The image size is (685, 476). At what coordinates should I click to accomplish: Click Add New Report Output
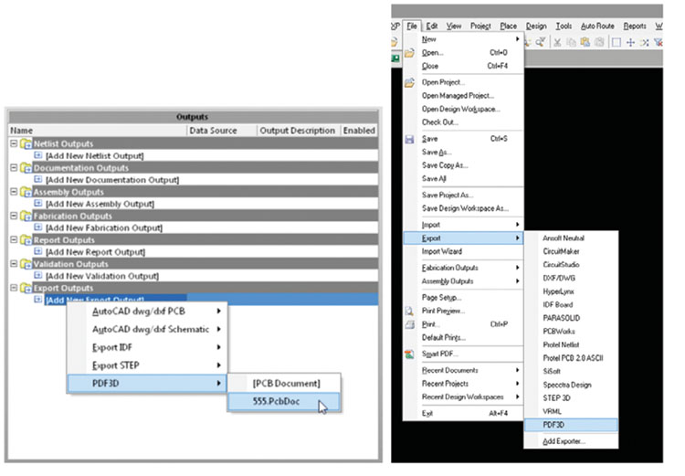95,252
